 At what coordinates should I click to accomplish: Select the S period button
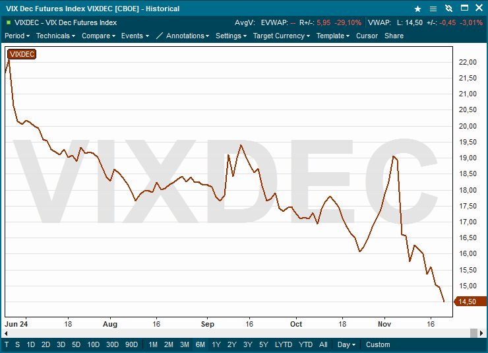click(x=17, y=344)
